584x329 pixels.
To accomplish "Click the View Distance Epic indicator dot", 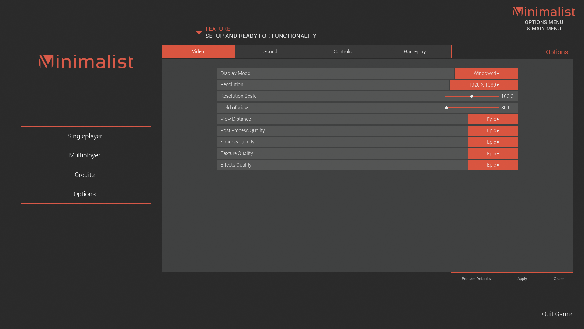I will pyautogui.click(x=498, y=119).
